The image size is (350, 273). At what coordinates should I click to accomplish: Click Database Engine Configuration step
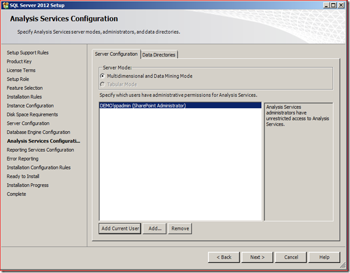[38, 132]
